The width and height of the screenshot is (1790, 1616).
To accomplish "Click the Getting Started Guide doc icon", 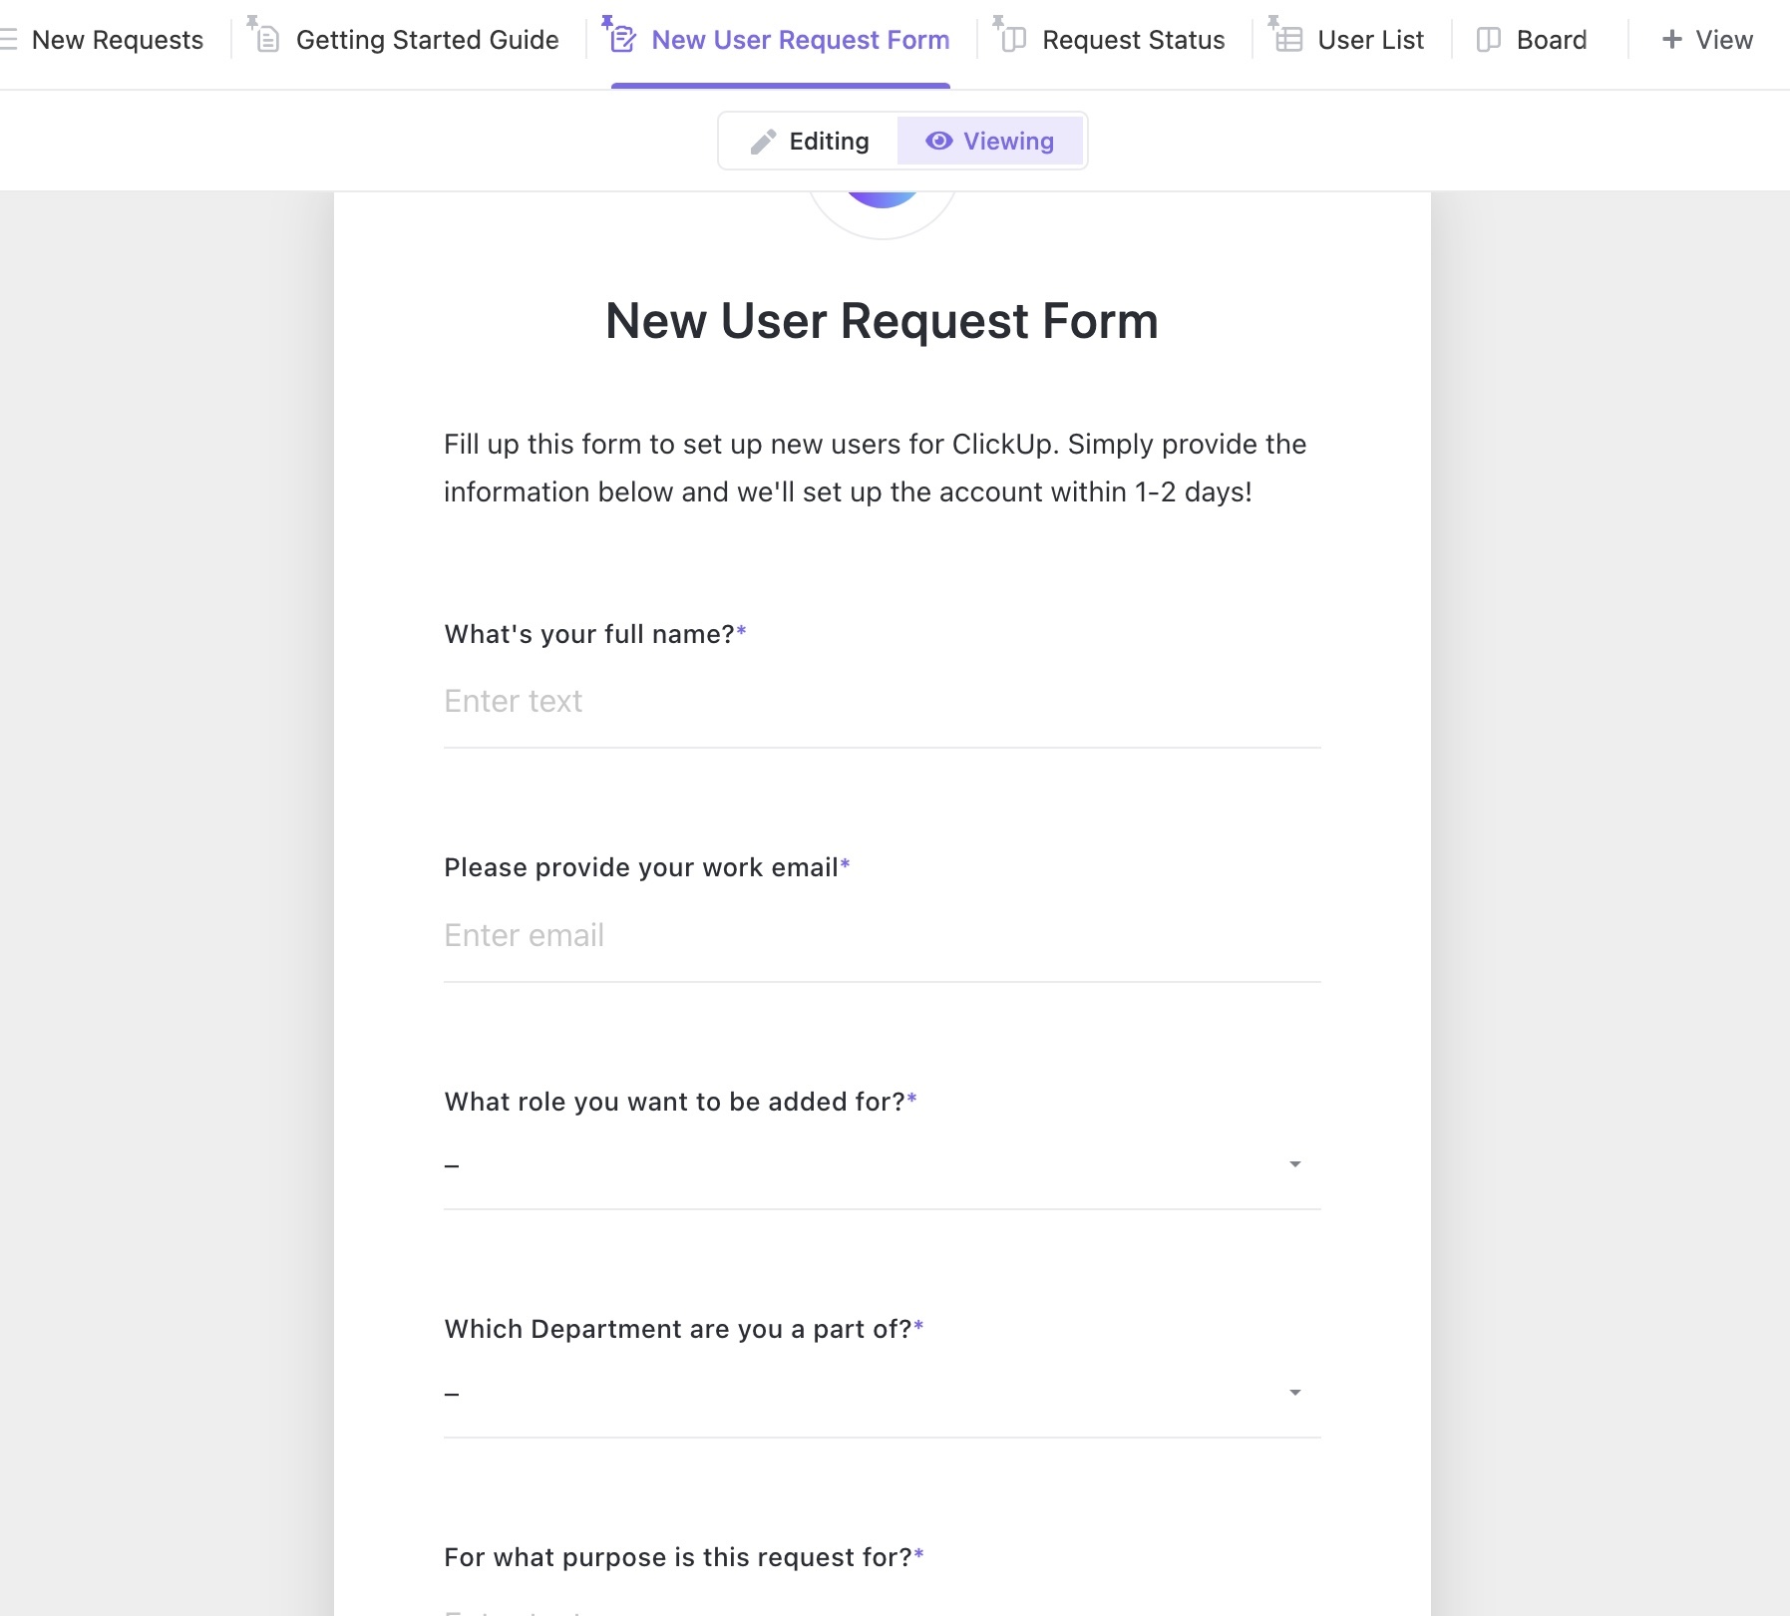I will [x=267, y=40].
